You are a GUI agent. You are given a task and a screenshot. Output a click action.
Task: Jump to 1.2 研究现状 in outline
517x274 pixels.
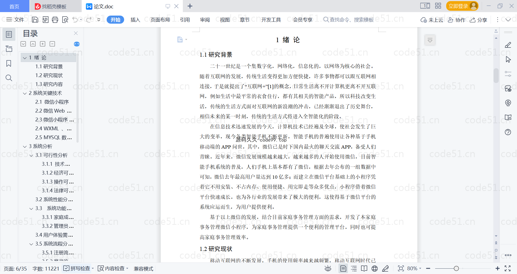point(49,75)
